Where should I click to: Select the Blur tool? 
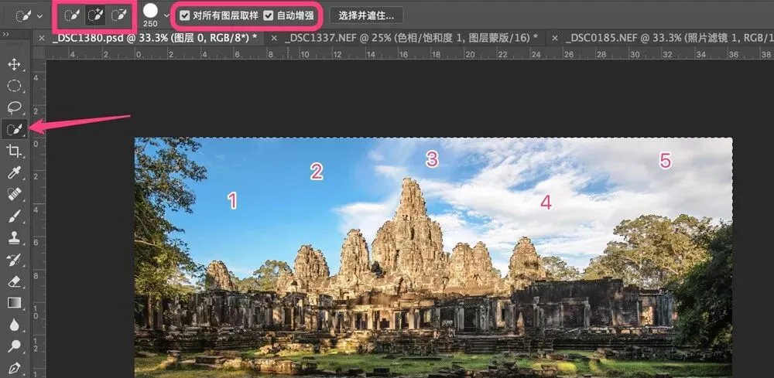pyautogui.click(x=14, y=325)
